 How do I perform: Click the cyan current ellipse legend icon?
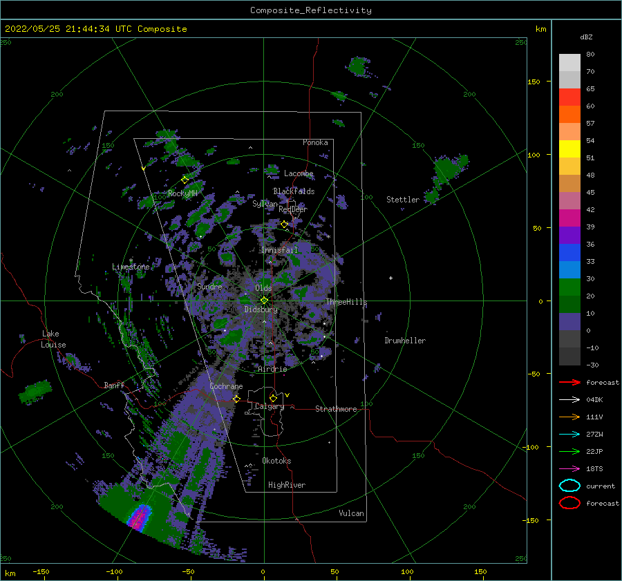569,486
